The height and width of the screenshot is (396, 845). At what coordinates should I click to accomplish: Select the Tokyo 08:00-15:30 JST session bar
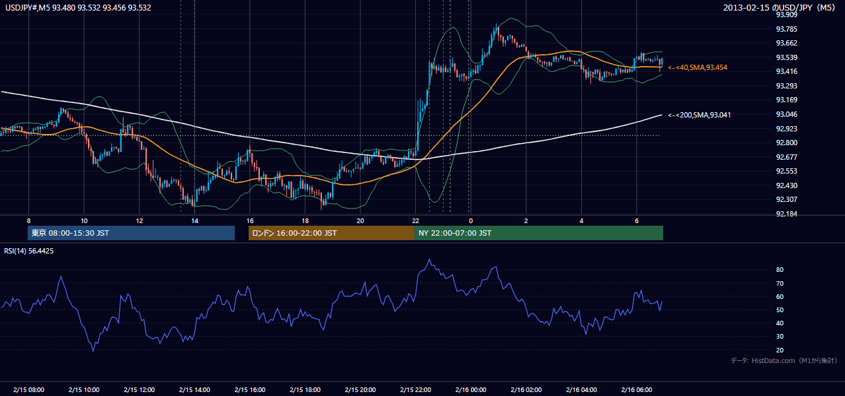[131, 233]
